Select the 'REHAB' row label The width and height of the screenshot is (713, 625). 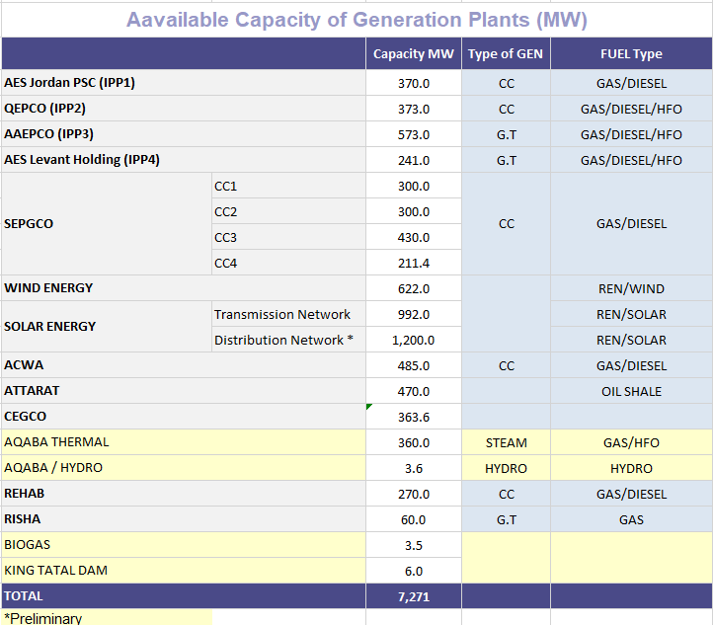[184, 494]
